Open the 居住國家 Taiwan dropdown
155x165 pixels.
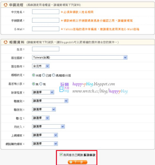80,57
